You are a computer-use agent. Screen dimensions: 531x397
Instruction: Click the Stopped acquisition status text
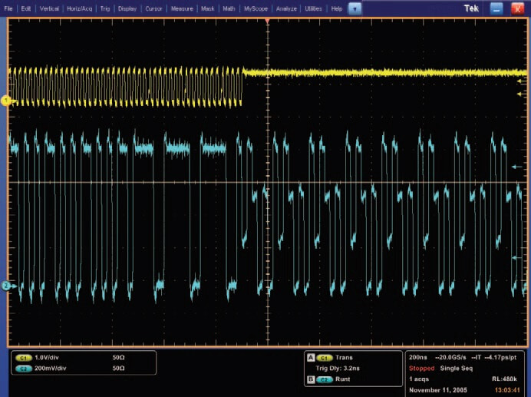(421, 368)
